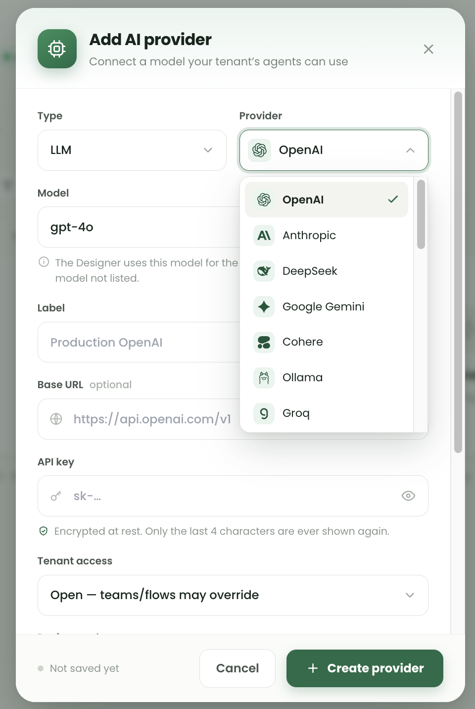Click the Not saved yet status text
The width and height of the screenshot is (475, 709).
click(85, 668)
